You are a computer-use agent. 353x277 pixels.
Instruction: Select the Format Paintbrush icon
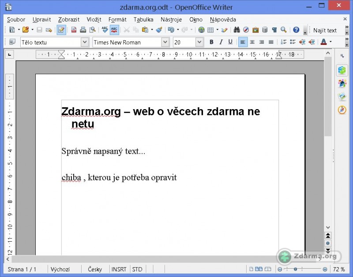(x=159, y=30)
